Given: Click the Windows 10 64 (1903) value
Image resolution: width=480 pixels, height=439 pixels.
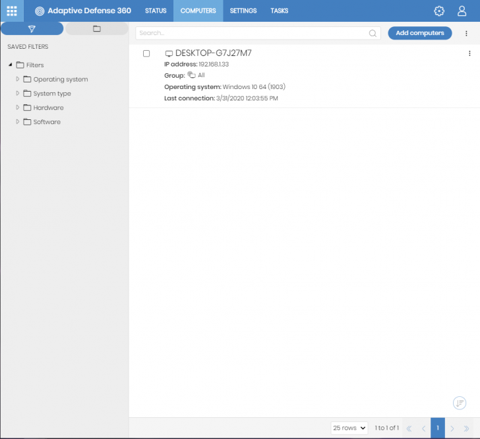Looking at the screenshot, I should pos(254,86).
